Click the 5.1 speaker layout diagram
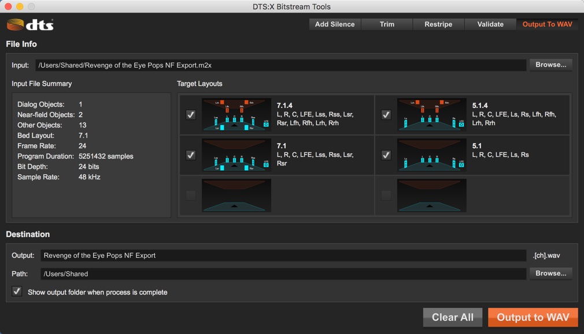This screenshot has width=584, height=334. tap(431, 155)
